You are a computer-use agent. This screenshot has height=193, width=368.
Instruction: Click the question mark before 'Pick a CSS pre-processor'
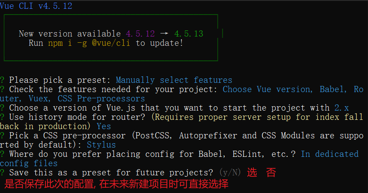click(x=2, y=136)
